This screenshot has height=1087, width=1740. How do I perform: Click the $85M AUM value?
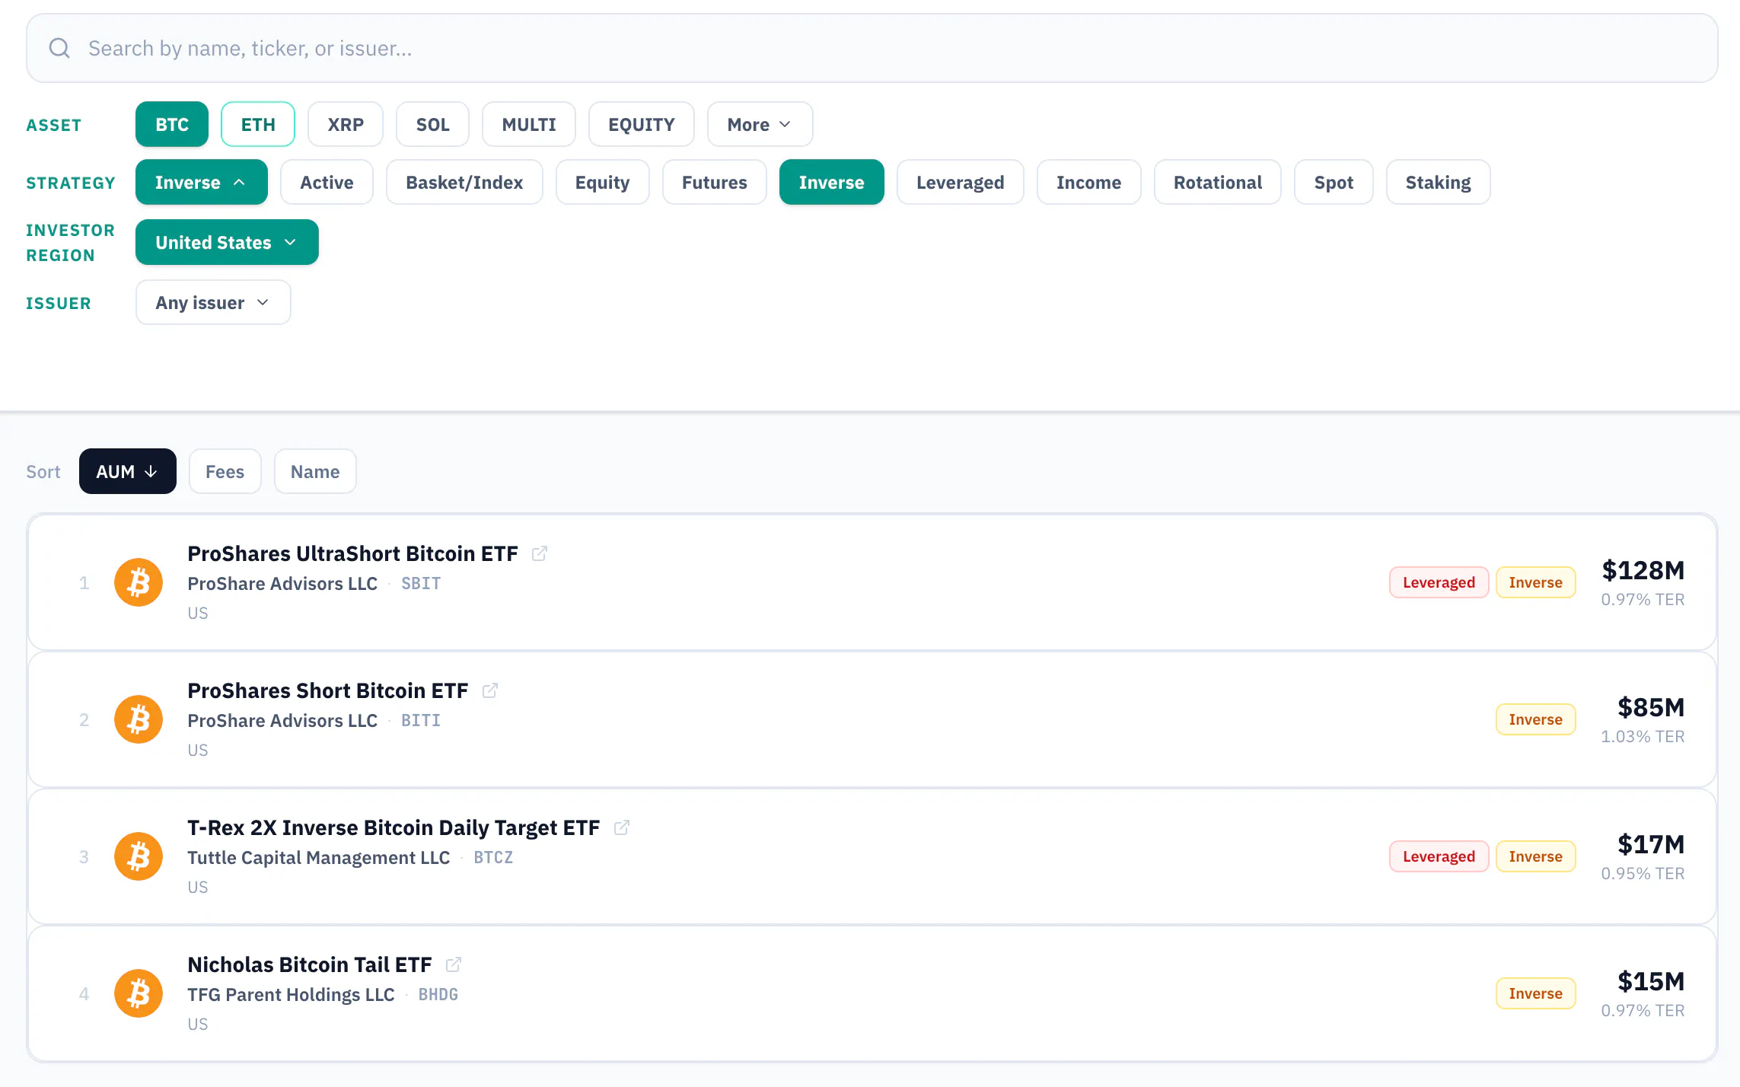coord(1651,707)
